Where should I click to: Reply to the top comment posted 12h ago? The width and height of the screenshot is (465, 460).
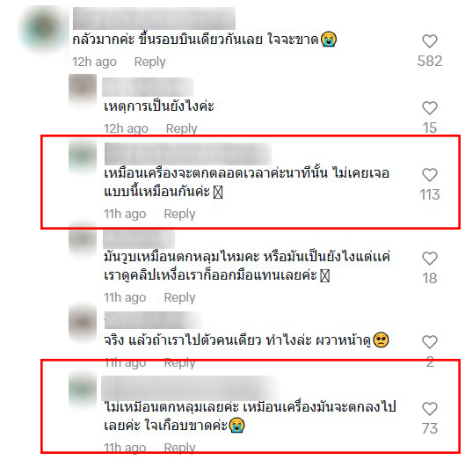click(x=149, y=62)
